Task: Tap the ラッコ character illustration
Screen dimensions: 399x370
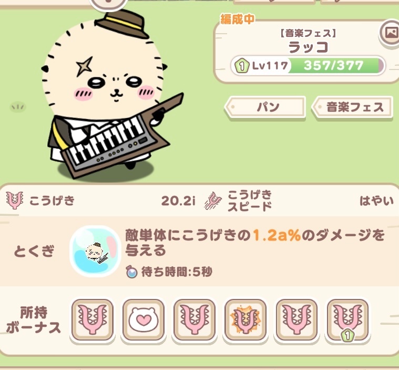Action: [112, 94]
